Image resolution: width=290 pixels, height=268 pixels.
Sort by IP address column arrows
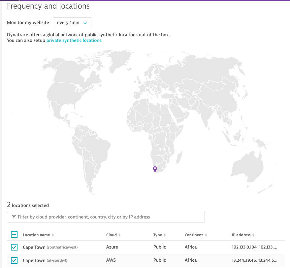click(x=253, y=235)
